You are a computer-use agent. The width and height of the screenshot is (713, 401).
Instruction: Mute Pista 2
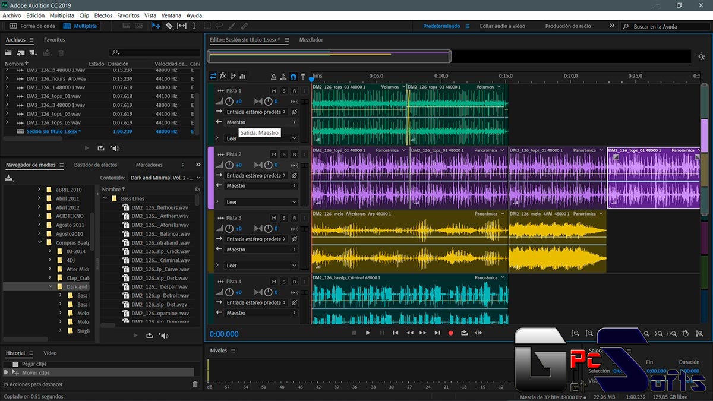[x=273, y=154]
